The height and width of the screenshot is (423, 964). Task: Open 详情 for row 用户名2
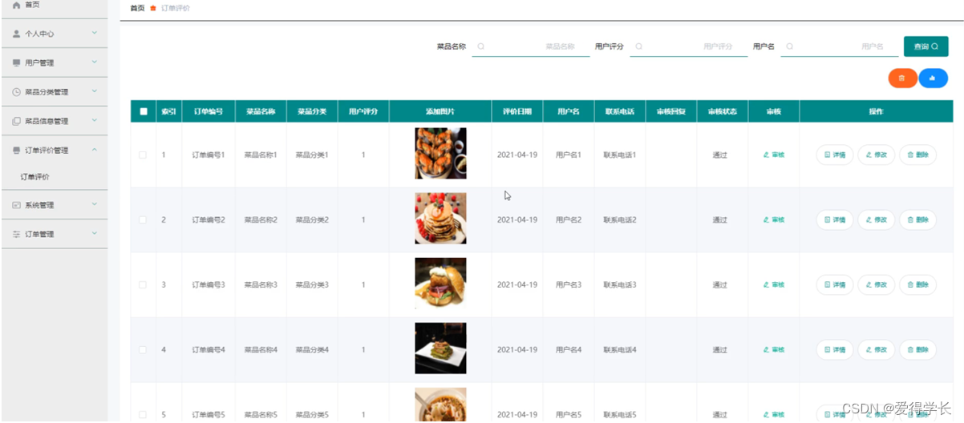click(x=835, y=220)
